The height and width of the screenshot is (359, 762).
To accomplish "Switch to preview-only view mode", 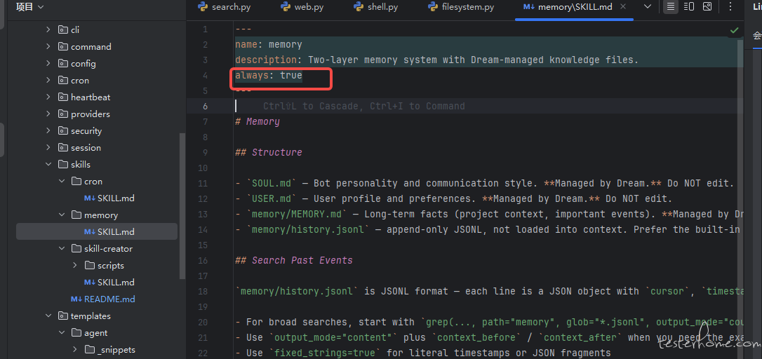I will (707, 7).
